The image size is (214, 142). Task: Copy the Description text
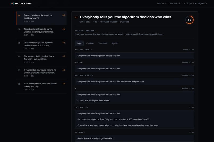tap(192, 107)
